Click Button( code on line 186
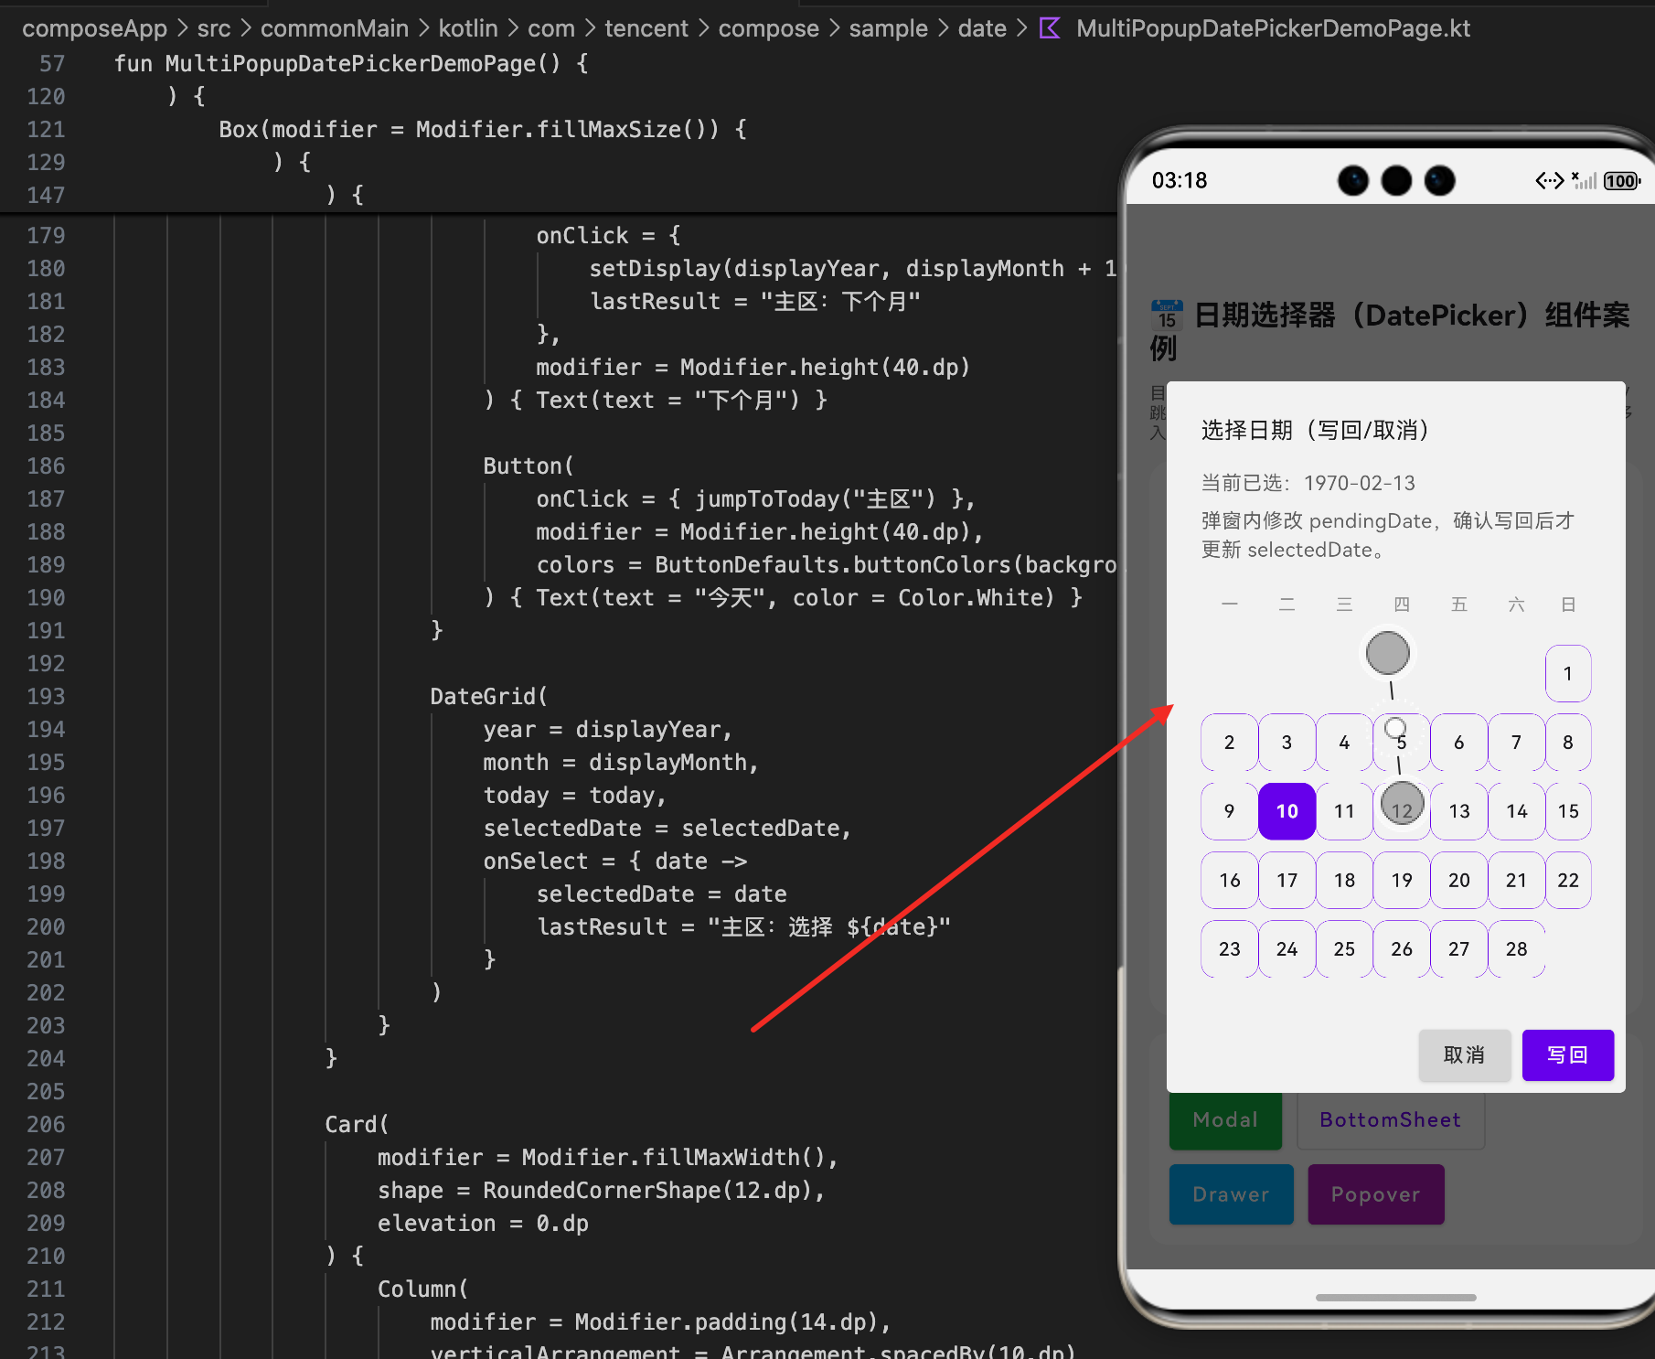The image size is (1655, 1359). 529,465
